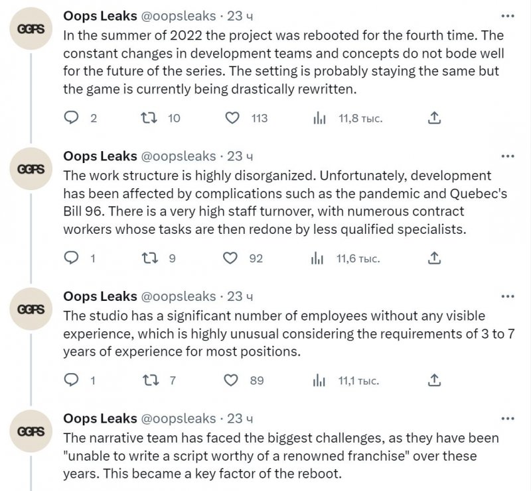Click OOPS avatar beside the first tweet
The height and width of the screenshot is (491, 531).
point(31,29)
